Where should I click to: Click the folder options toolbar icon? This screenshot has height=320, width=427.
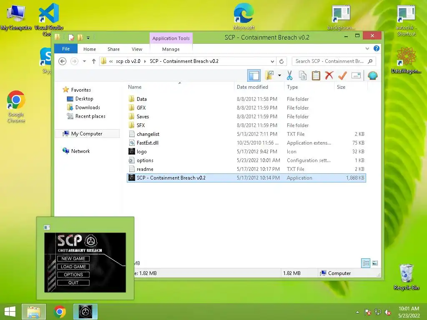tap(269, 75)
